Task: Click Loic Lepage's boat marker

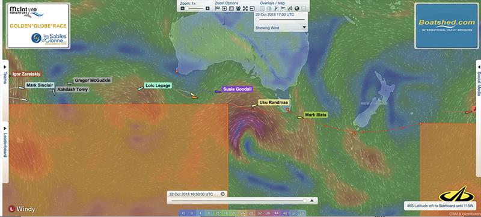Action: pyautogui.click(x=140, y=88)
